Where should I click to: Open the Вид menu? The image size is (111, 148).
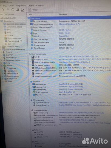(x=5, y=6)
